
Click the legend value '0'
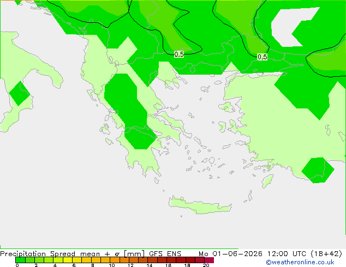click(17, 265)
